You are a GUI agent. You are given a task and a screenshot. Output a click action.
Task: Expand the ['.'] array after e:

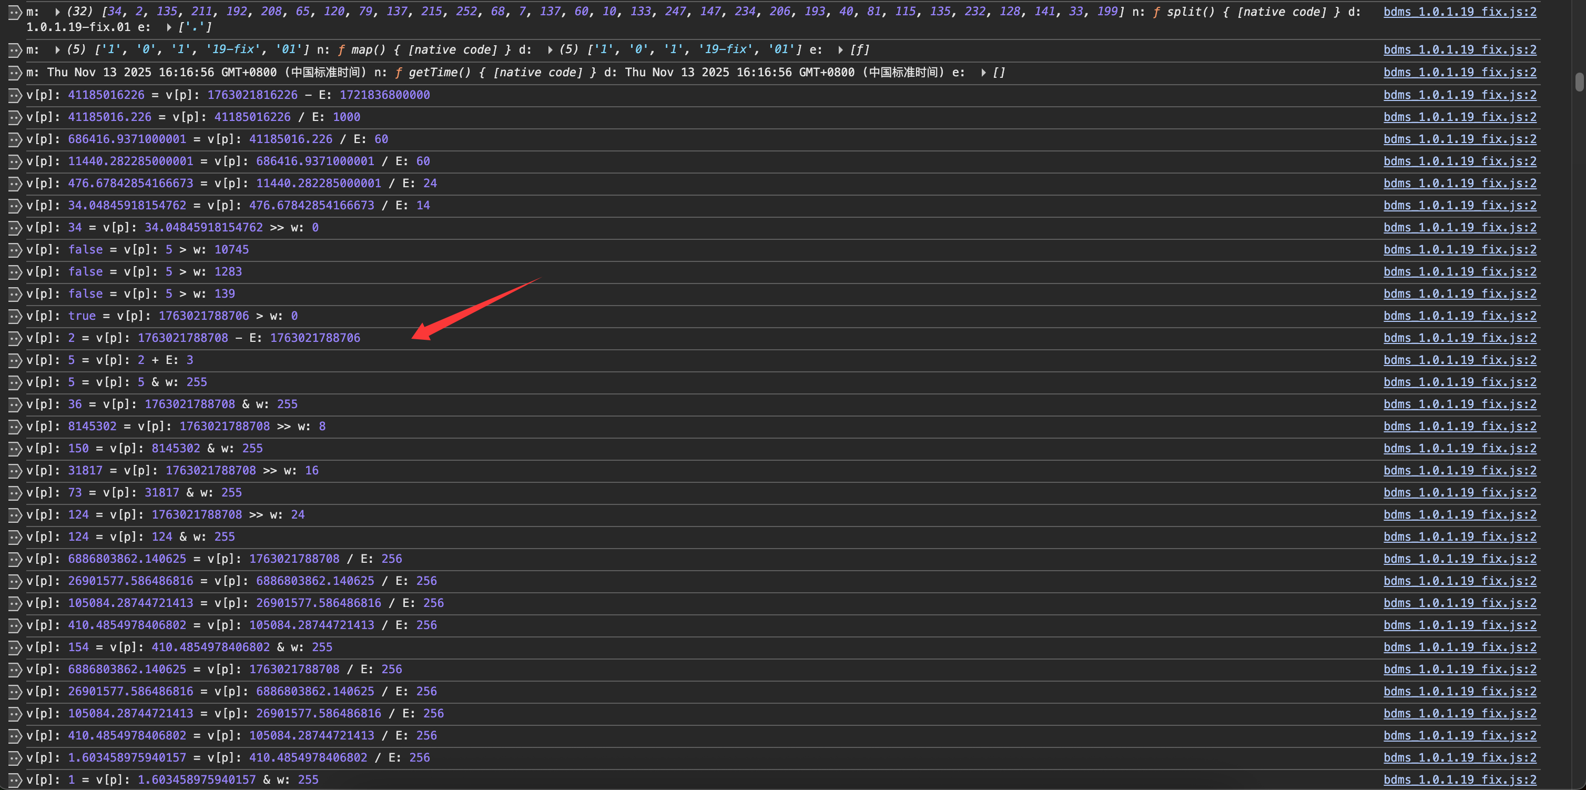coord(169,27)
